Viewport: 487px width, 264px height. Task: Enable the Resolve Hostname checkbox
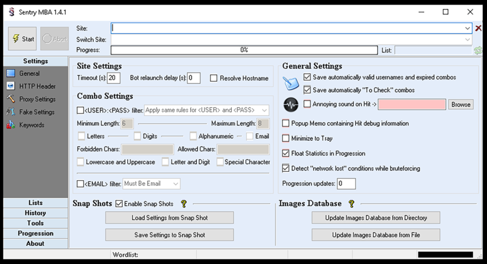214,78
